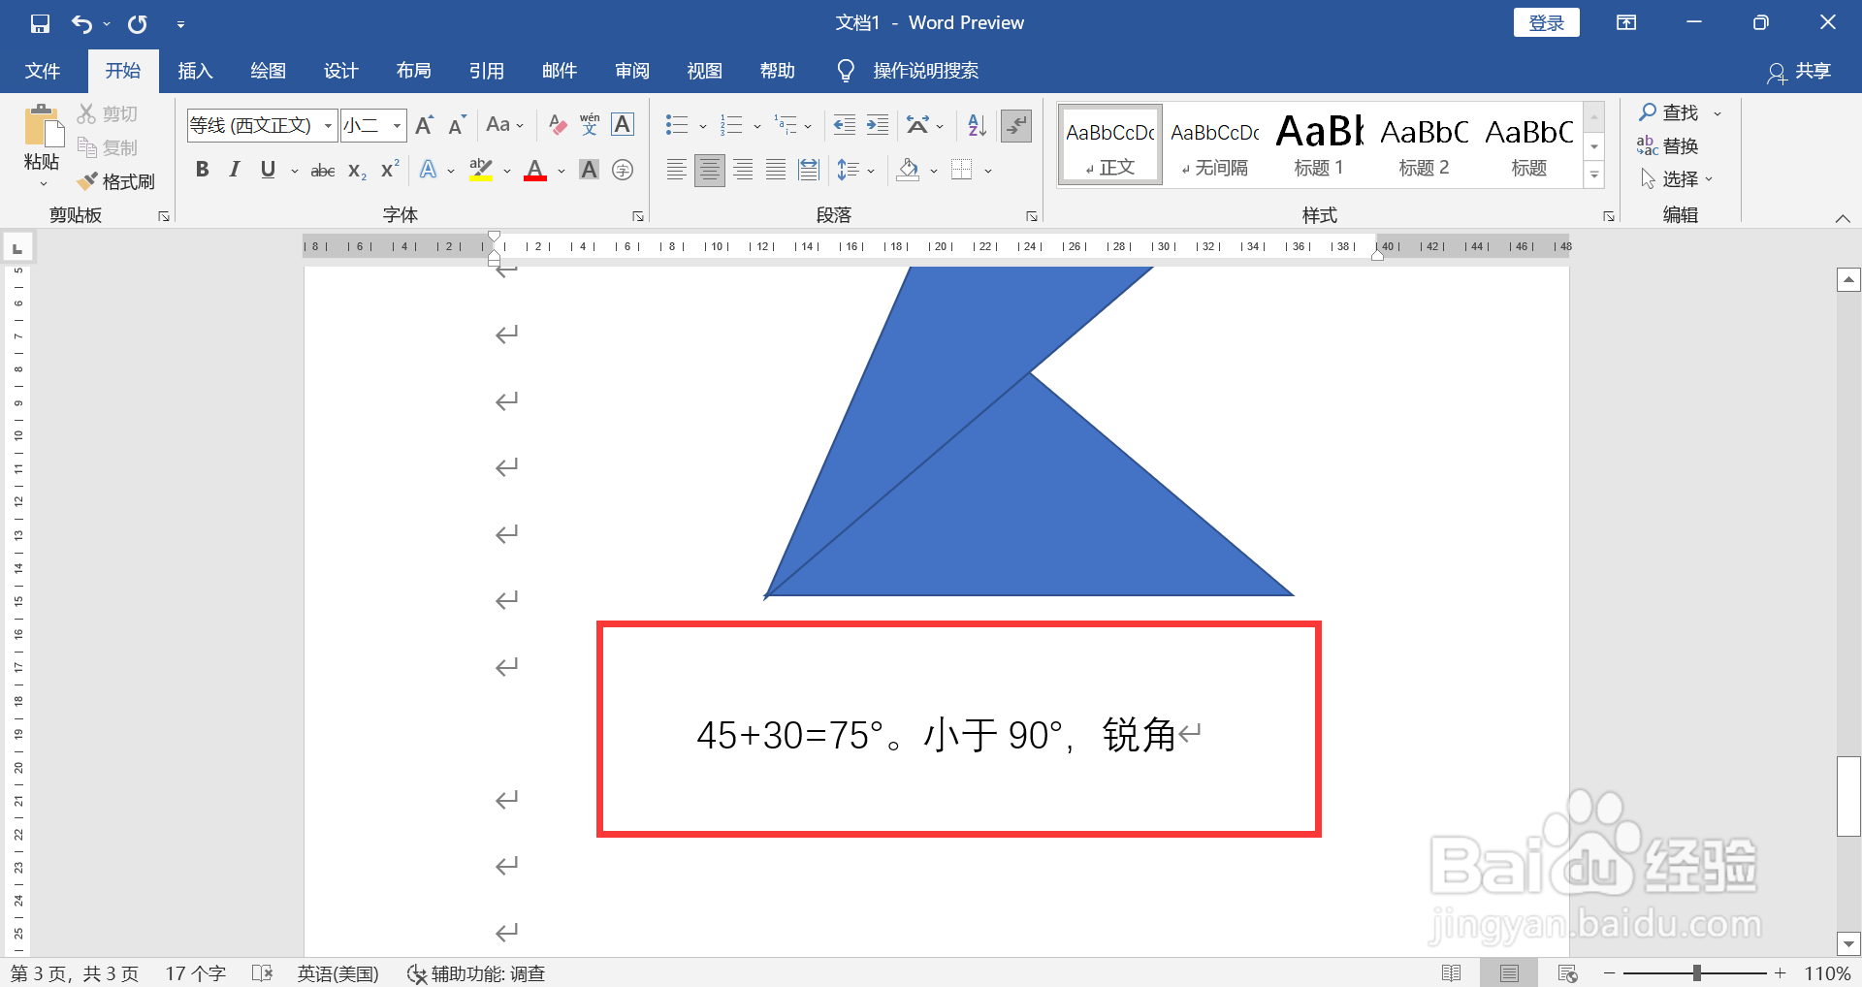Screen dimensions: 1862x987
Task: Open the Change Case (Aa) dropdown
Action: pyautogui.click(x=504, y=125)
